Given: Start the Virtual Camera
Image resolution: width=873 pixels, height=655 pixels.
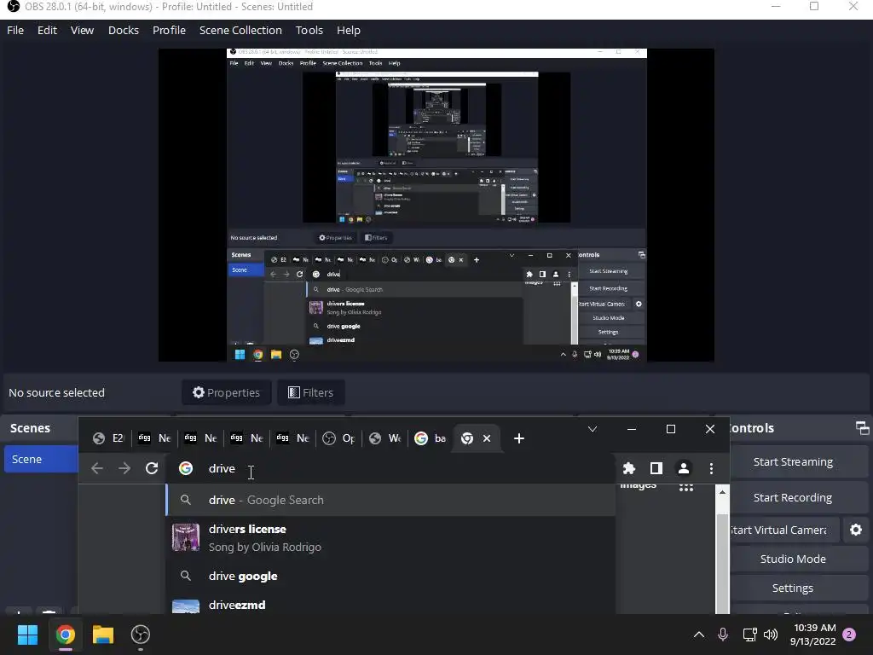Looking at the screenshot, I should click(784, 530).
